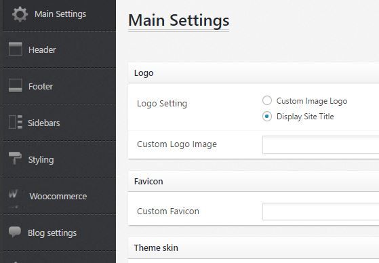The image size is (379, 263).
Task: Click the Blog settings speech bubble icon
Action: (x=15, y=232)
